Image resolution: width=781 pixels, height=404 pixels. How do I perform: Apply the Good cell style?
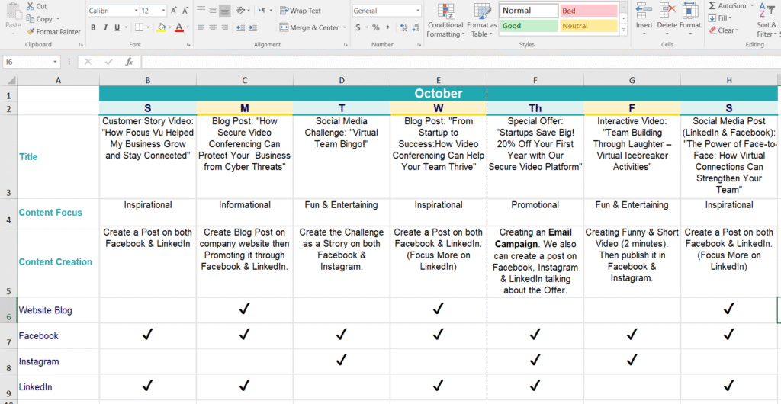pyautogui.click(x=529, y=26)
